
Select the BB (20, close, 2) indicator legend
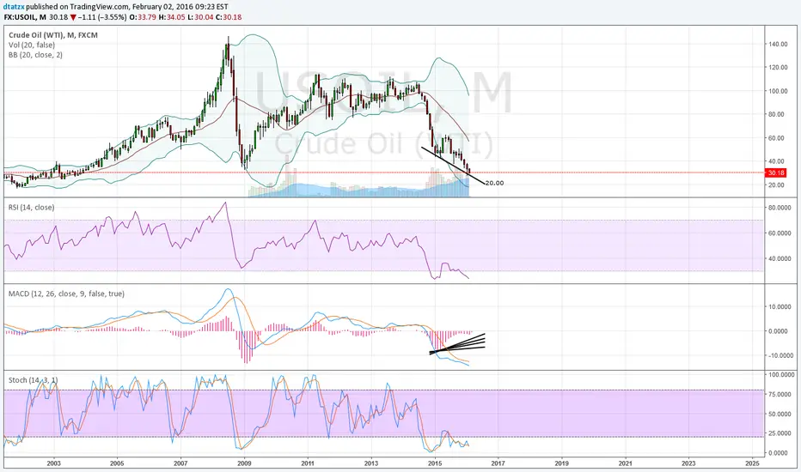36,55
